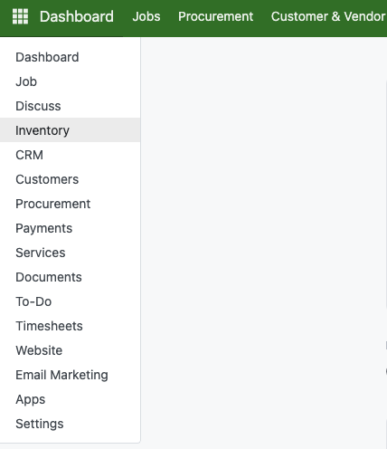This screenshot has height=449, width=387.
Task: Open the CRM app
Action: click(x=70, y=155)
